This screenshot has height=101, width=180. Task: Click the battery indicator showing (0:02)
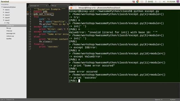(149, 1)
